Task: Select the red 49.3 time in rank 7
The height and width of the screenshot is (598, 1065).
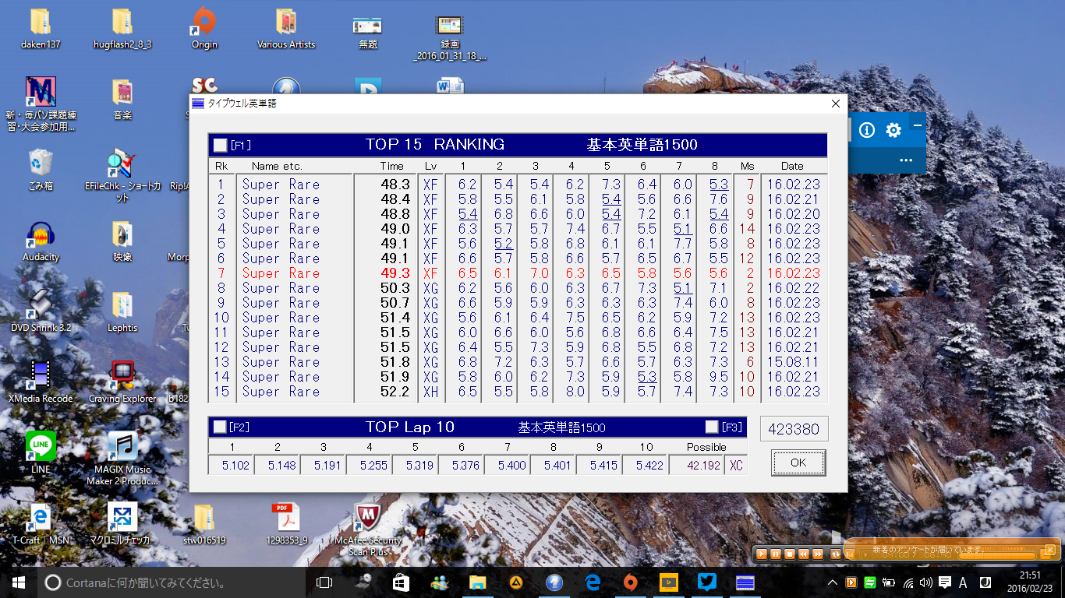Action: point(395,273)
